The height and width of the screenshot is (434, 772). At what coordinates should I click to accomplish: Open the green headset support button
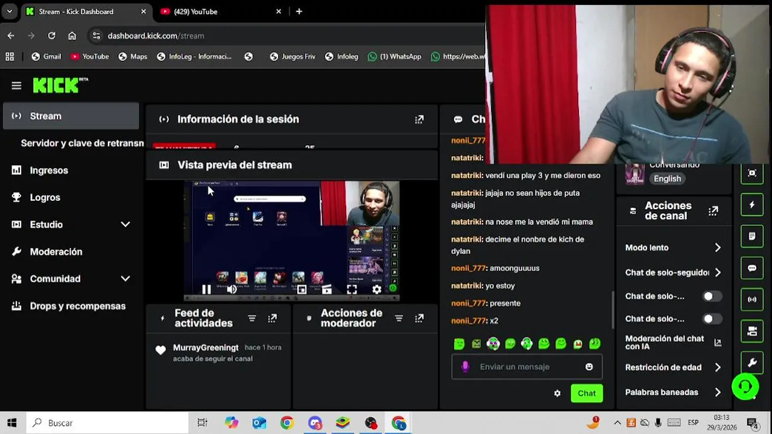745,386
